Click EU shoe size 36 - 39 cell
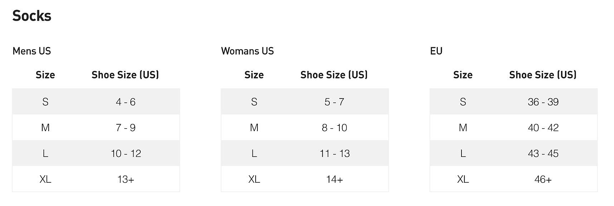The image size is (614, 206). click(543, 102)
